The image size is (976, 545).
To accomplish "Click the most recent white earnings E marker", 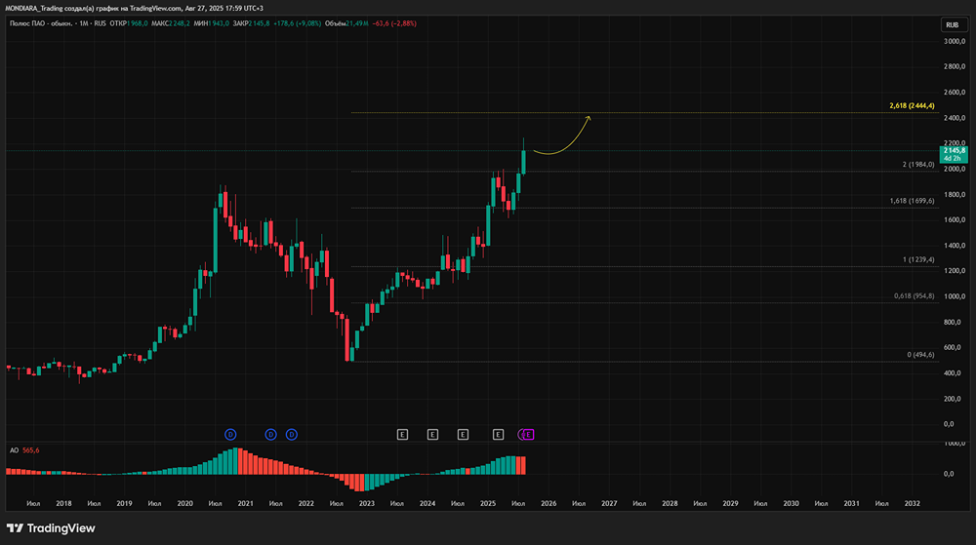I will pyautogui.click(x=498, y=435).
